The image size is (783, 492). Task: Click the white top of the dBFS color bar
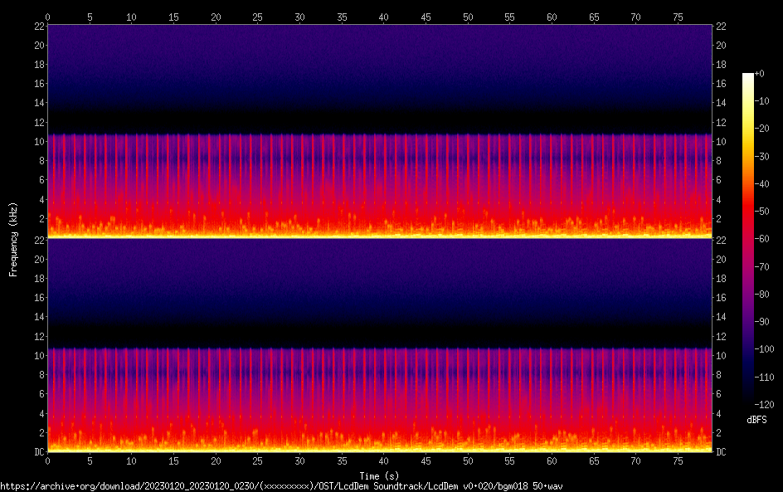click(x=748, y=76)
